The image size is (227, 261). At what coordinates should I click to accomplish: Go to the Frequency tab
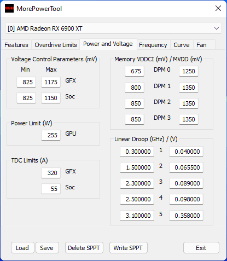pos(153,45)
